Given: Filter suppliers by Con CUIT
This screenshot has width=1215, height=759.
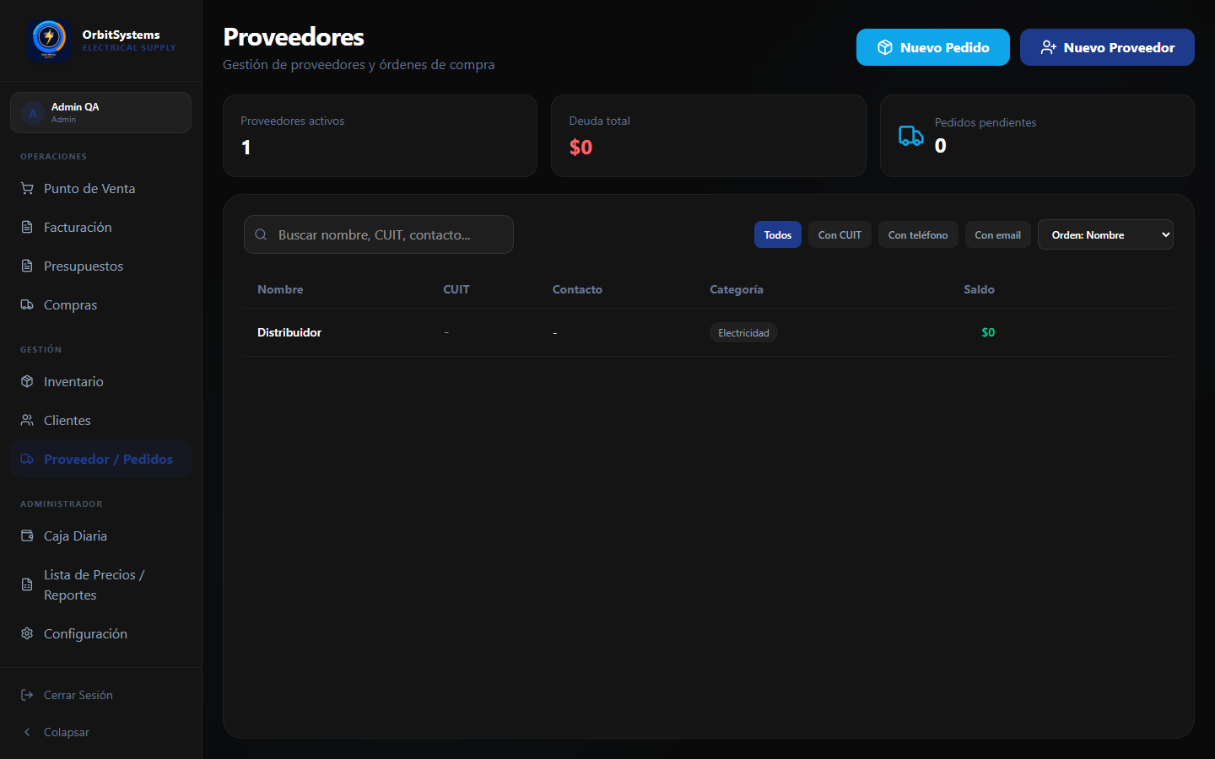Looking at the screenshot, I should (x=840, y=234).
